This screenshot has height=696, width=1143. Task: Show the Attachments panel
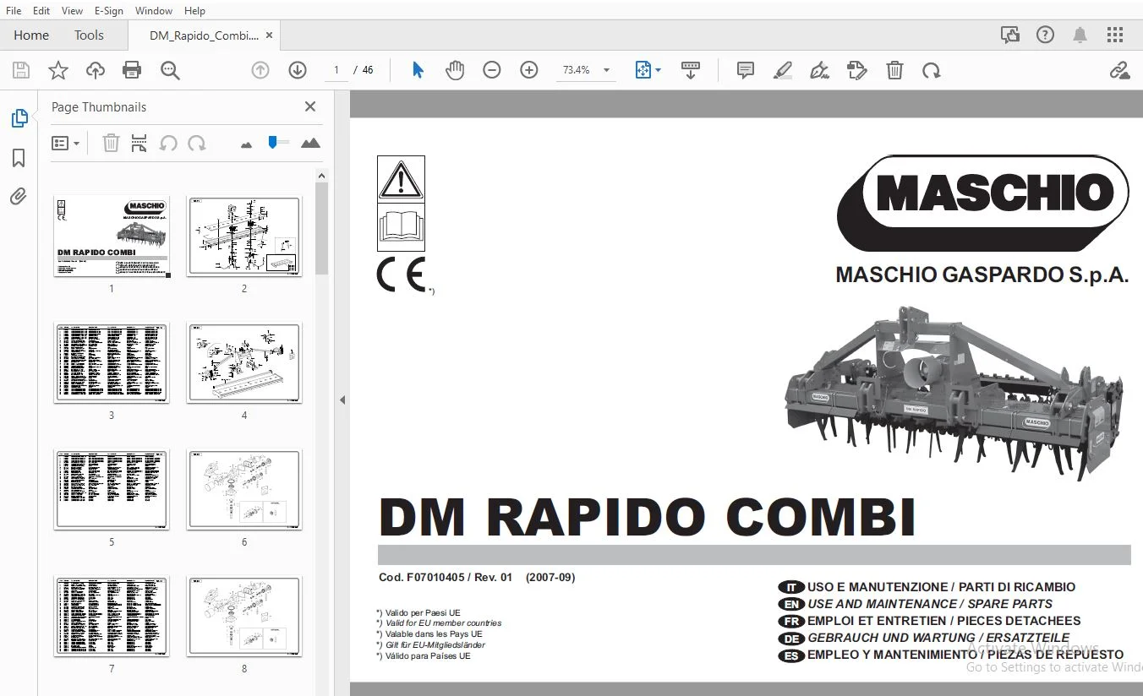tap(19, 197)
